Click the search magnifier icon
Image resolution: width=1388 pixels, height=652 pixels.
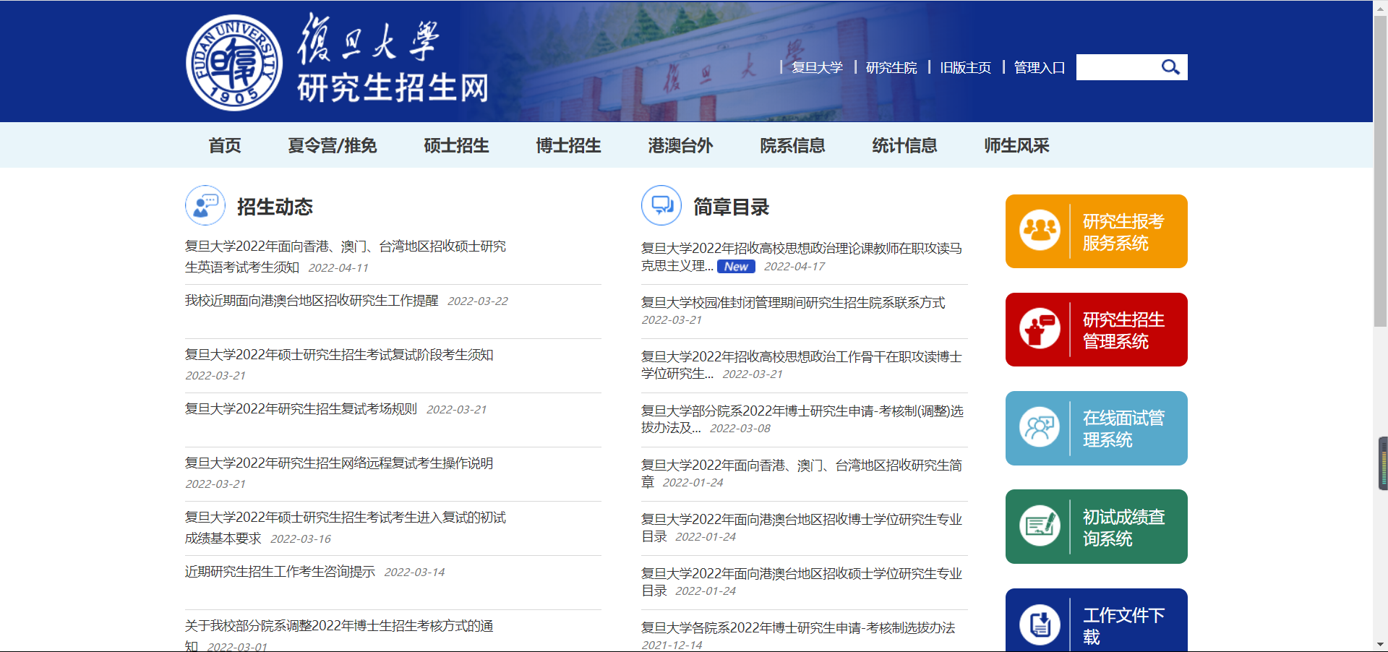tap(1170, 67)
